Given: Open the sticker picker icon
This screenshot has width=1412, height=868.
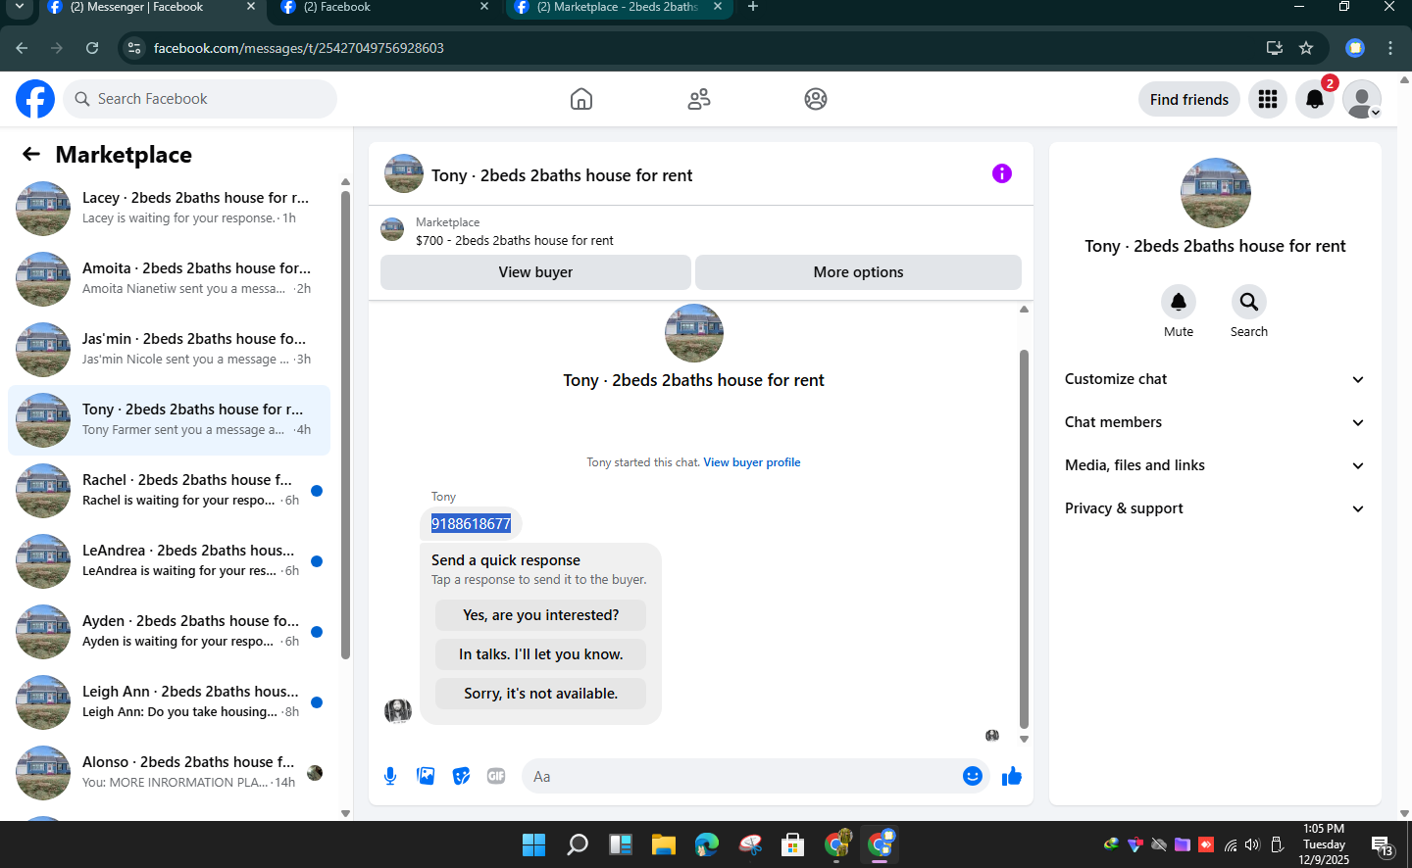Looking at the screenshot, I should [461, 776].
